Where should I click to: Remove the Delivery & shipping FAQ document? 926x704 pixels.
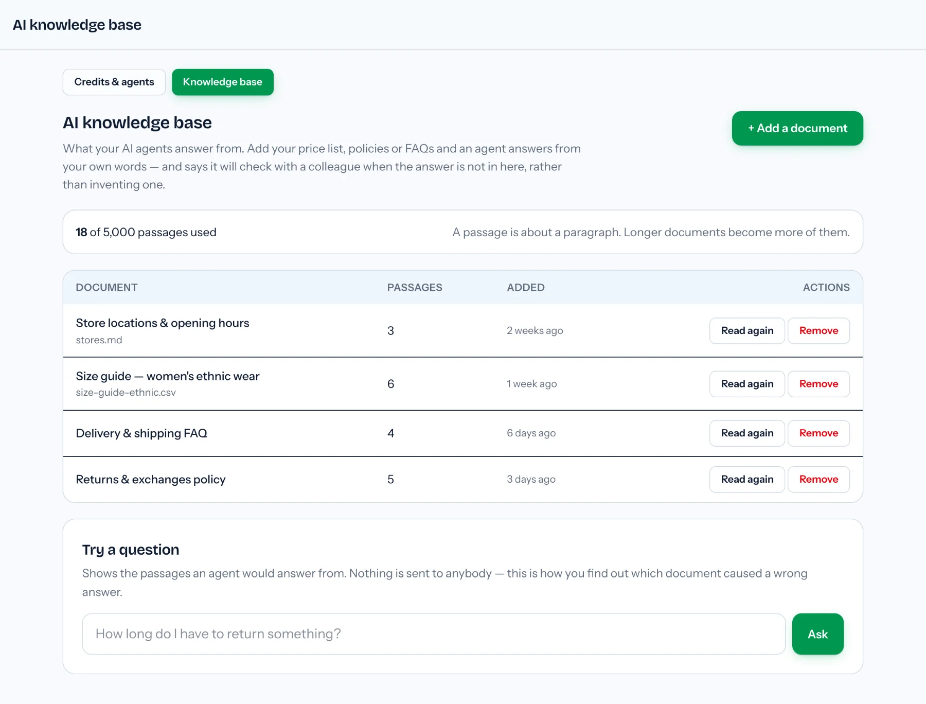[818, 433]
